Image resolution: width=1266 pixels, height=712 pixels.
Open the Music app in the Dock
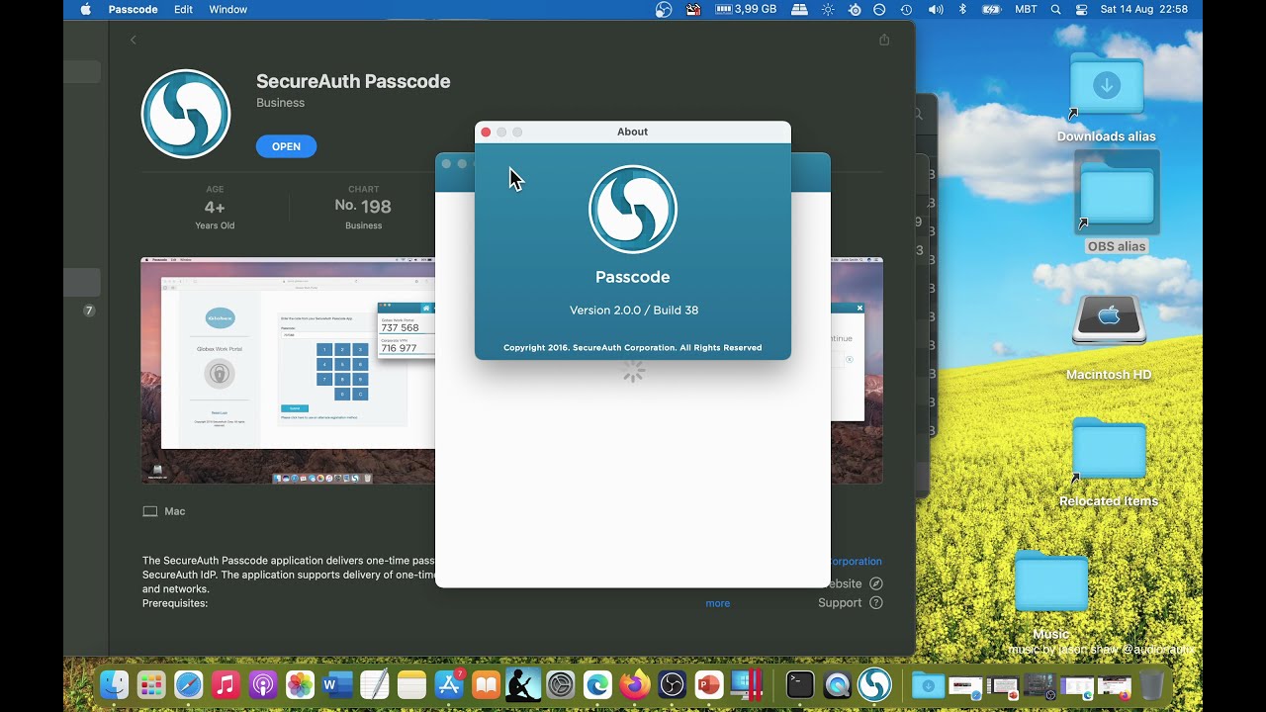tap(226, 684)
